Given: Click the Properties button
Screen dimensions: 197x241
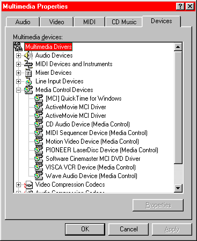Looking at the screenshot, I should coord(158,205).
